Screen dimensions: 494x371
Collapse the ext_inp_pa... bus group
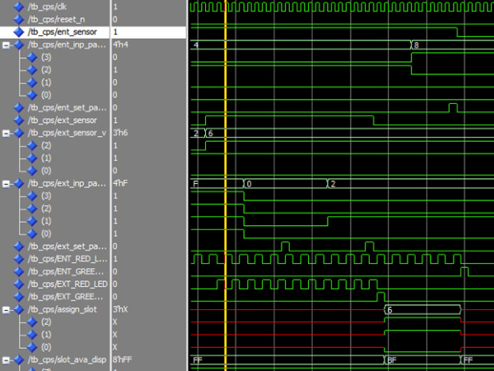[6, 184]
